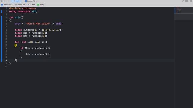Click closing brace on line 18

point(15,61)
